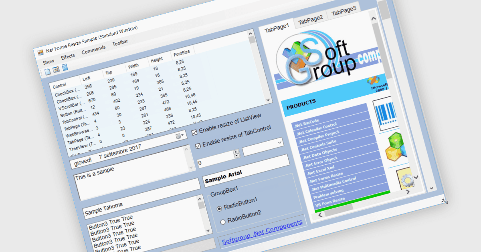Sort by the Control column header
Screen dimensions: 481x252
(x=59, y=85)
